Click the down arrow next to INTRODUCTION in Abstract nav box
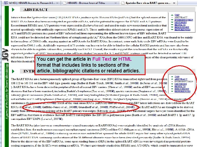 pyautogui.click(x=172, y=20)
